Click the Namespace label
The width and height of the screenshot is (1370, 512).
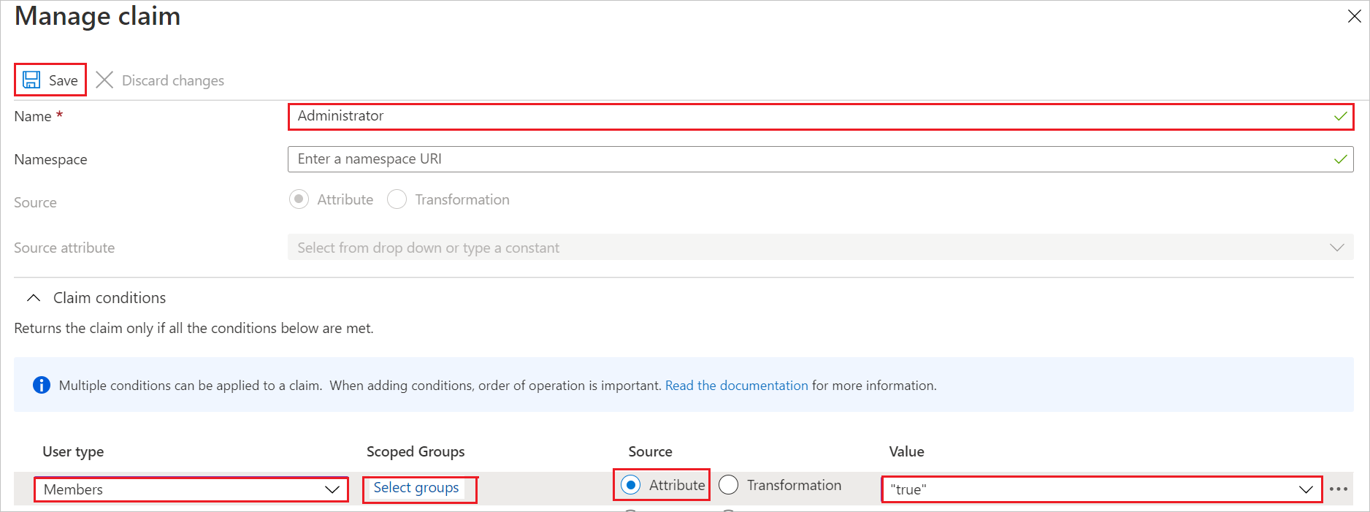pyautogui.click(x=50, y=159)
